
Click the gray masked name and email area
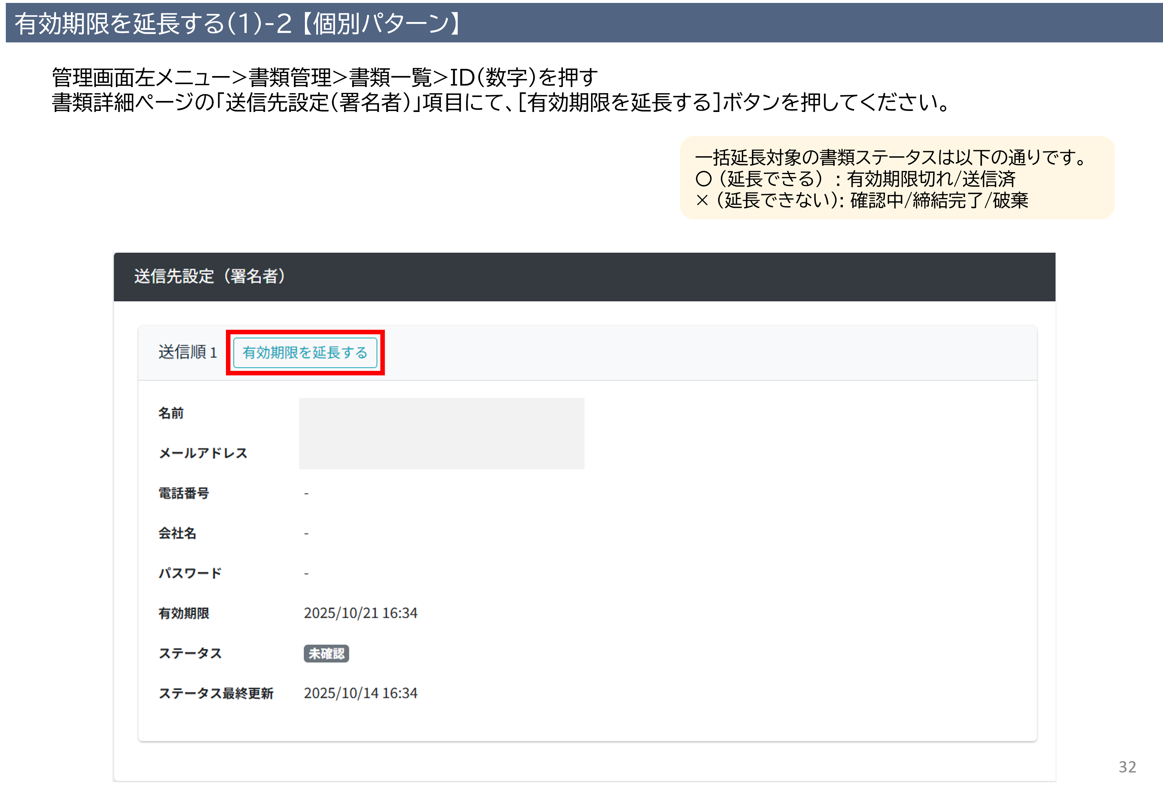pyautogui.click(x=442, y=434)
